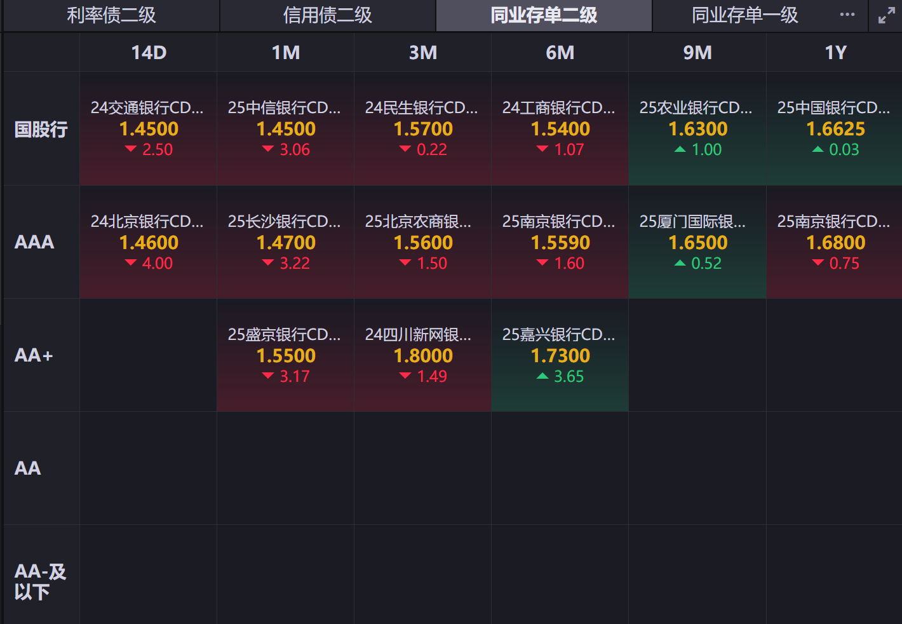Click the down arrow beside 3.17

click(x=268, y=376)
